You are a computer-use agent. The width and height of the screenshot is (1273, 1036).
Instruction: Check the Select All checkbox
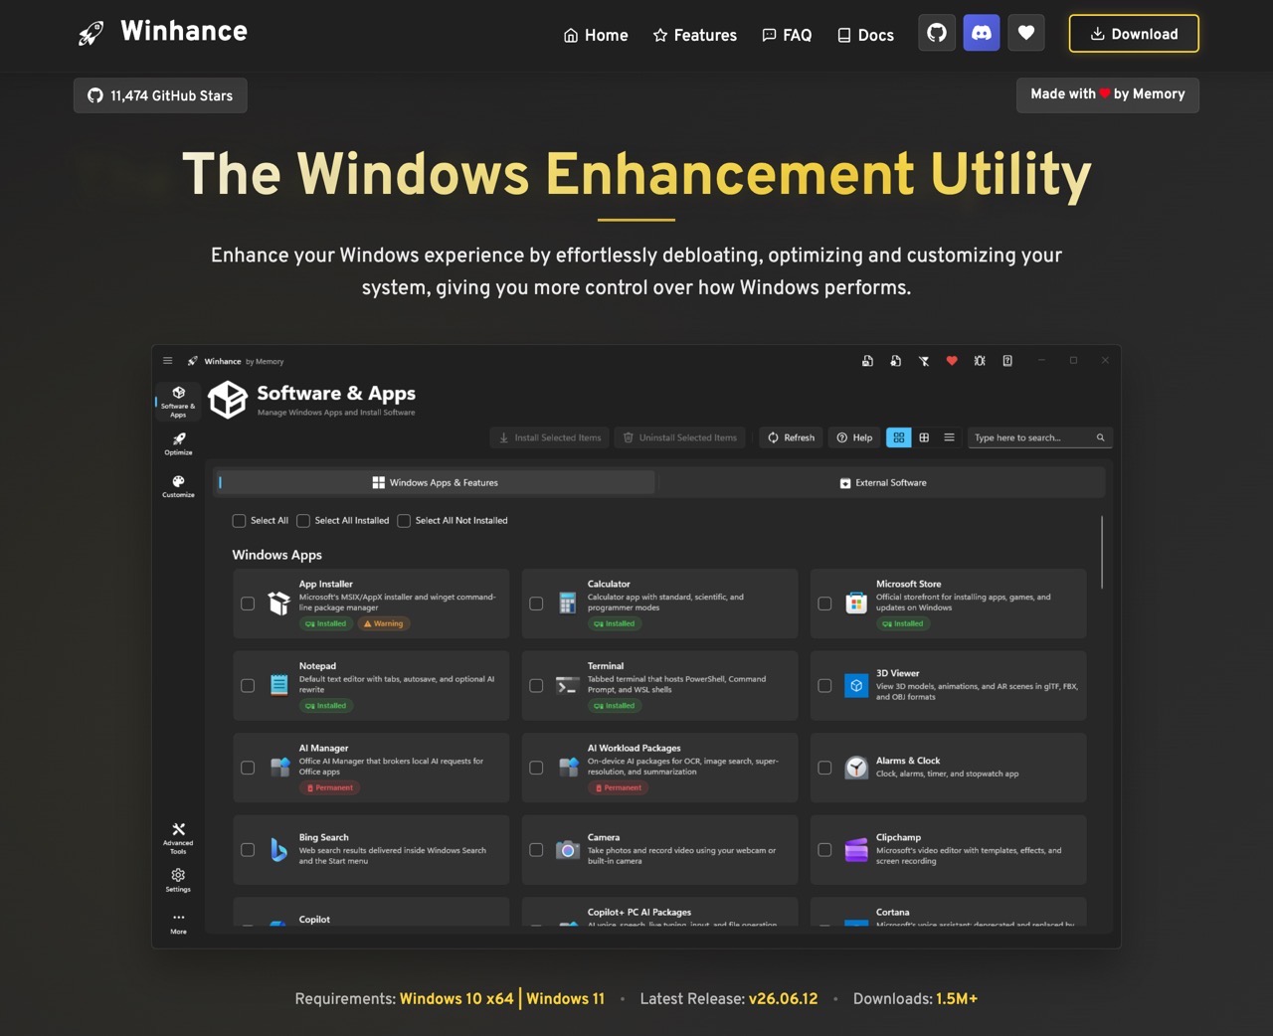[239, 521]
